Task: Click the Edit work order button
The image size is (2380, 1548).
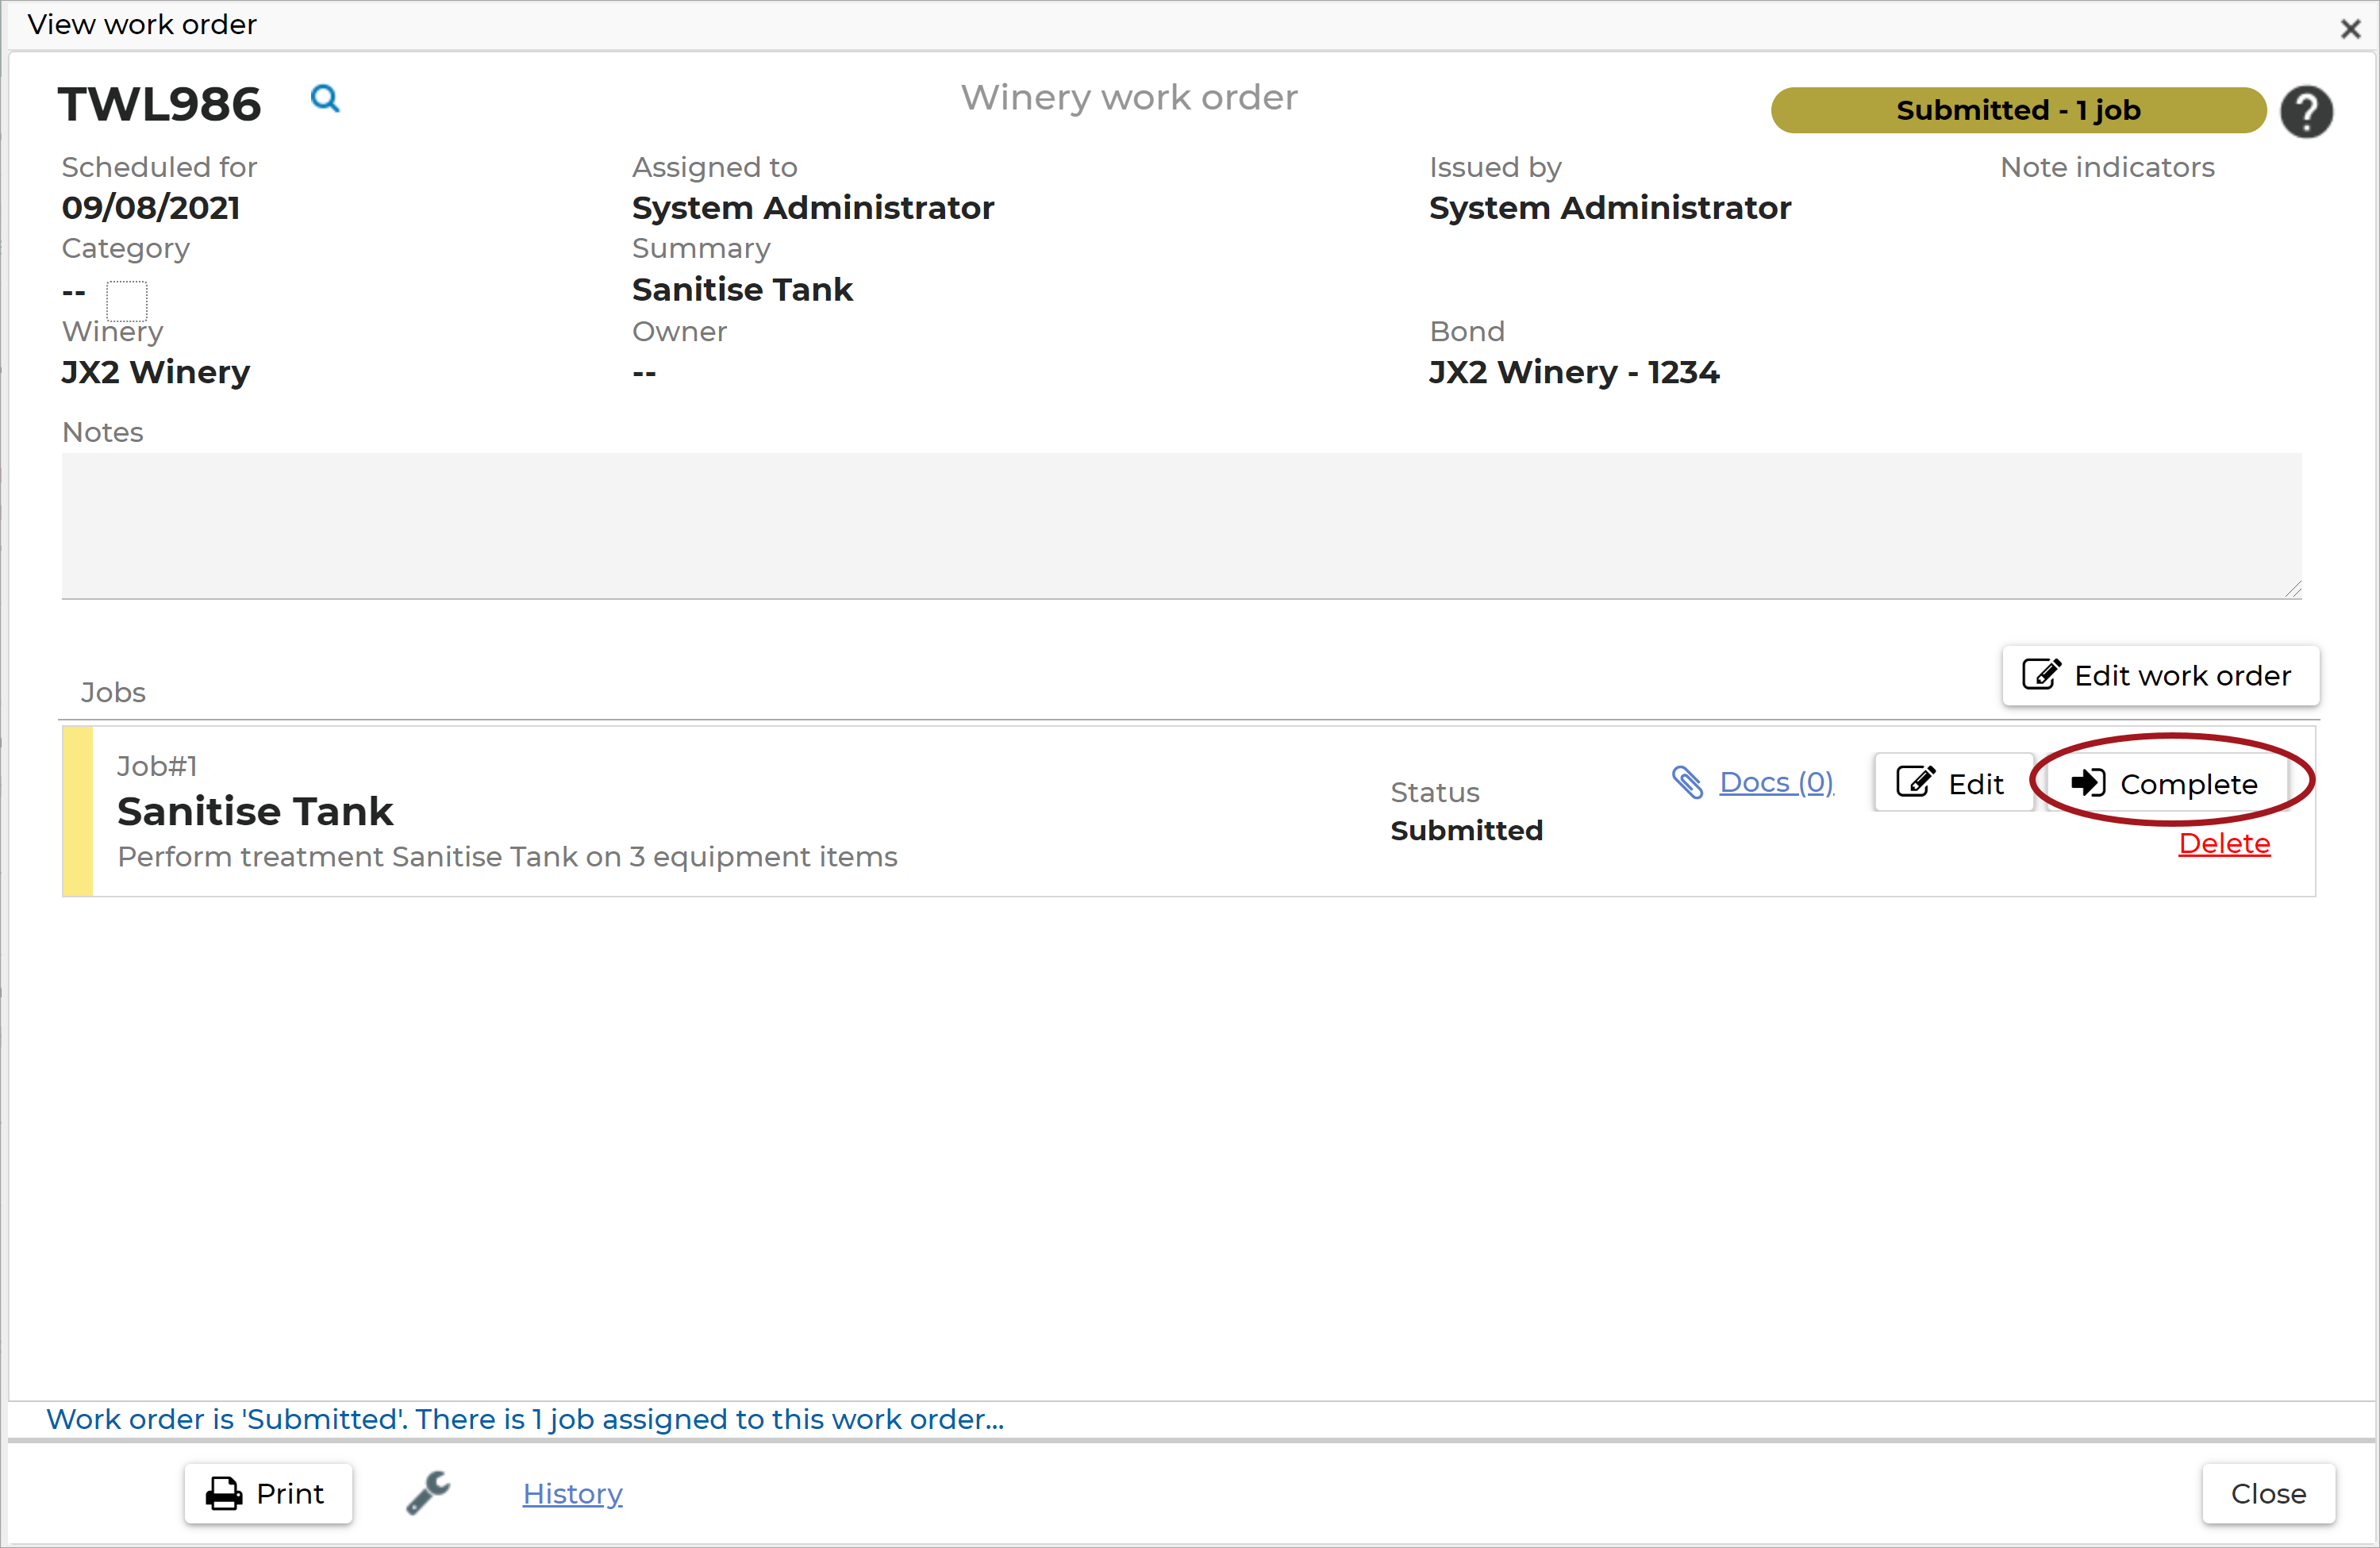Action: point(2160,676)
